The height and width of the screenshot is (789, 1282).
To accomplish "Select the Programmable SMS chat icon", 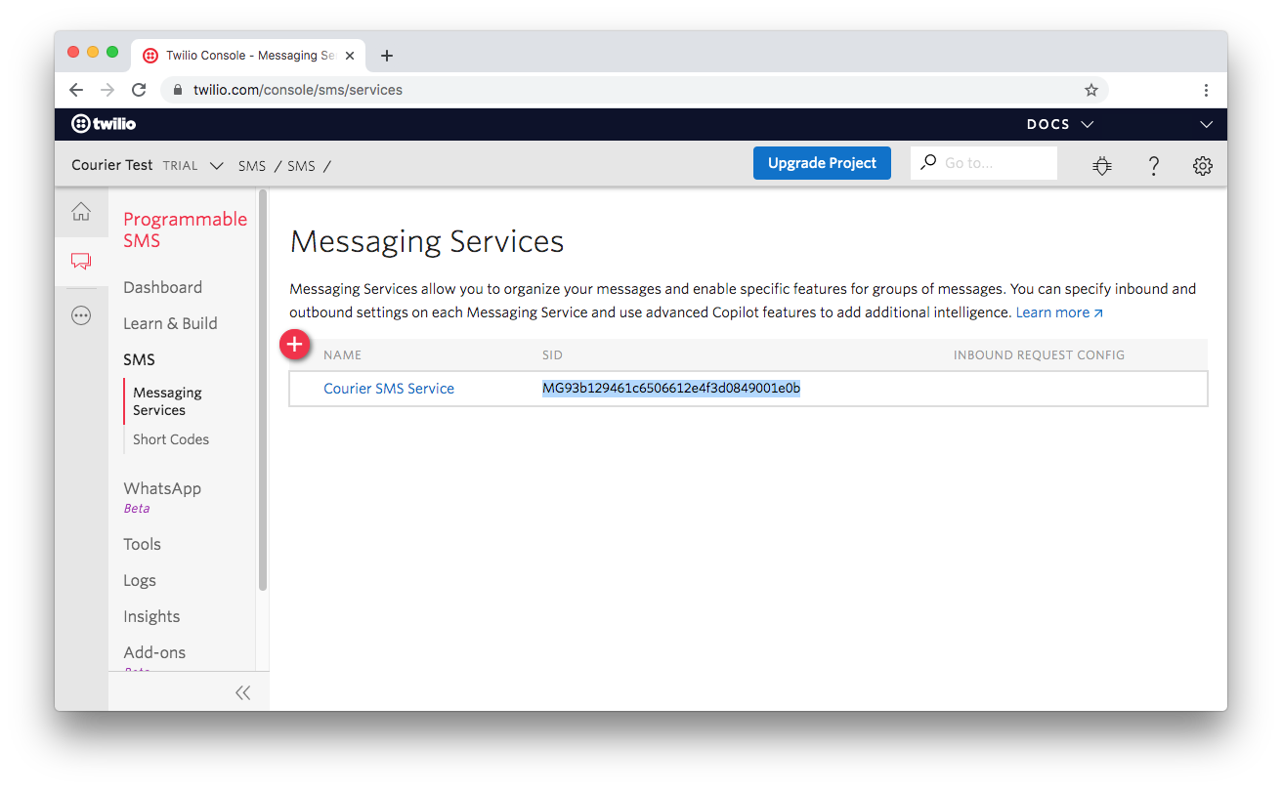I will click(x=81, y=262).
